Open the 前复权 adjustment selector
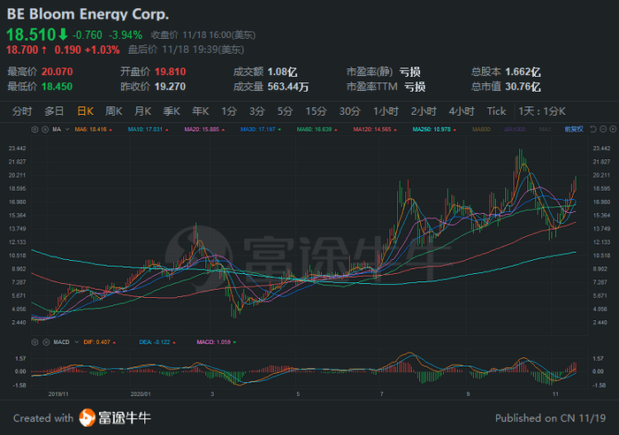The height and width of the screenshot is (435, 619). point(574,129)
